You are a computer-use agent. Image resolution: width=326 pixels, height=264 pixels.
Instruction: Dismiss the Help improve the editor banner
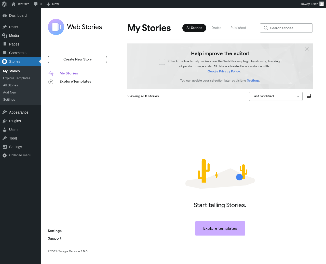click(x=307, y=49)
